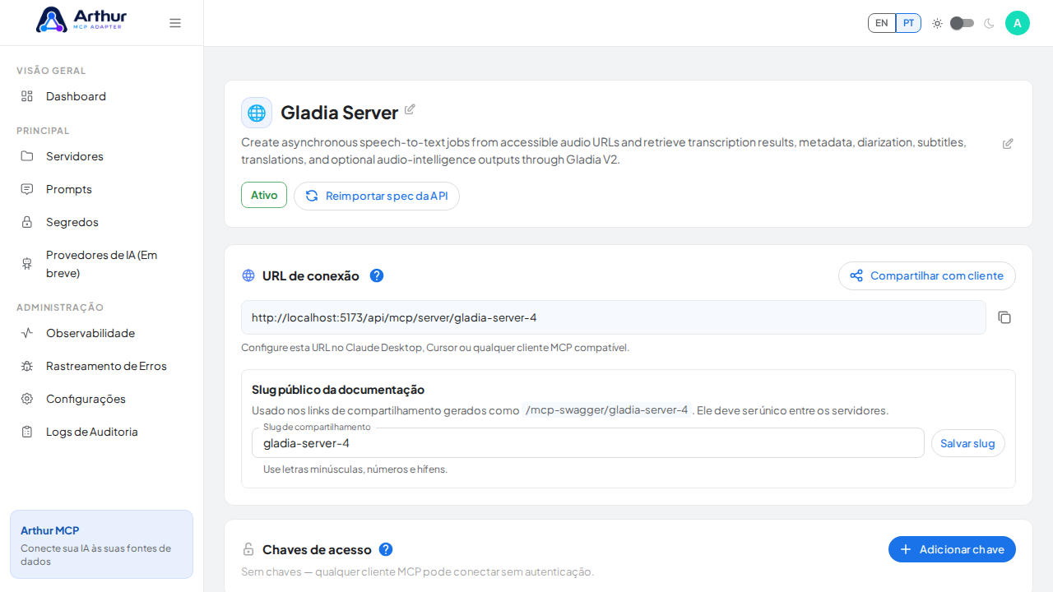Screen dimensions: 1053x592
Task: Click the Slug público da documentação heading
Action: (x=338, y=390)
